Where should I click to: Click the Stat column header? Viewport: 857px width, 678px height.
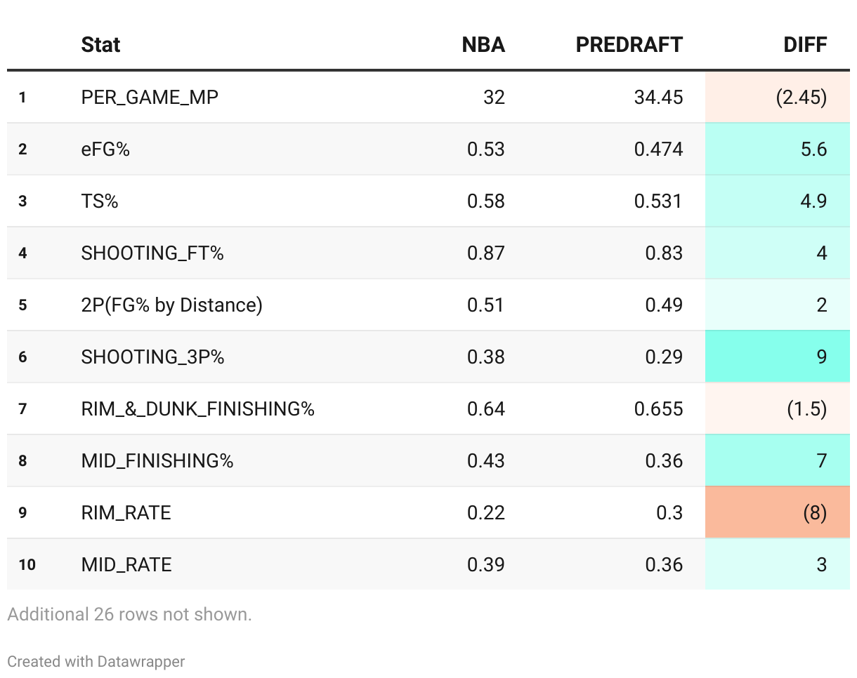100,45
